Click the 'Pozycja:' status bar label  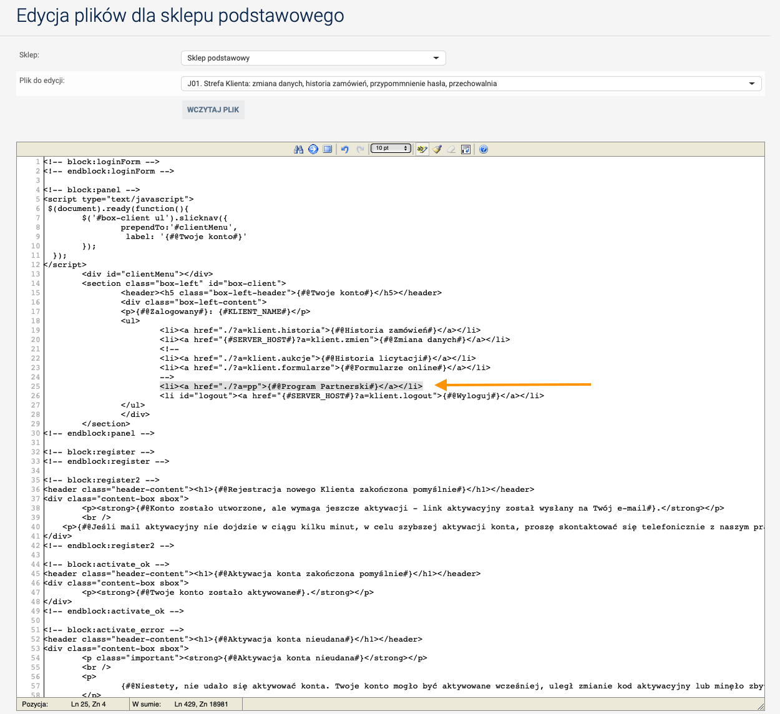pyautogui.click(x=35, y=704)
